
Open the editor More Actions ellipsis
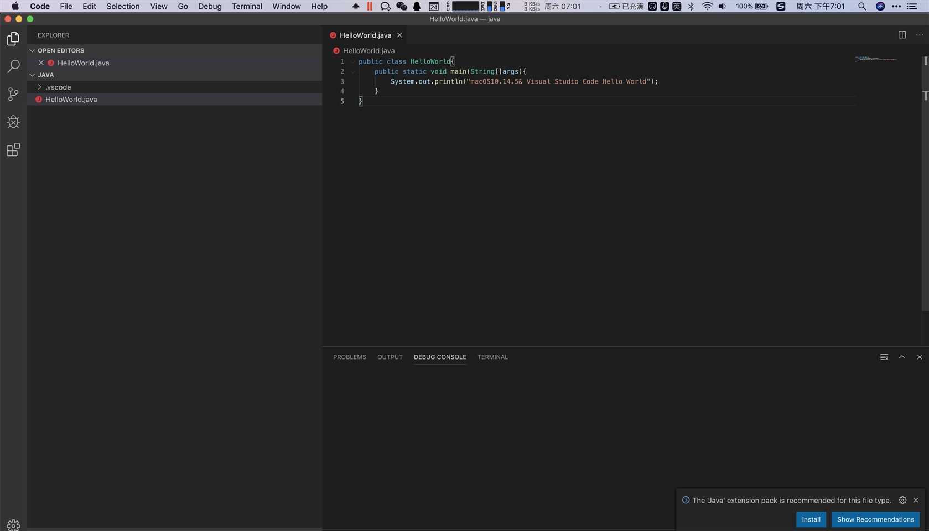[x=920, y=35]
